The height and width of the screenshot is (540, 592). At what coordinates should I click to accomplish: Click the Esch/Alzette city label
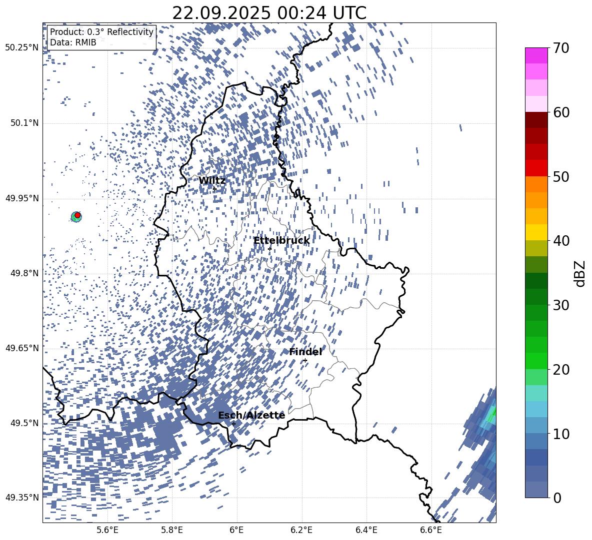tap(251, 416)
